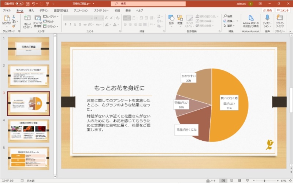Image resolution: width=293 pixels, height=184 pixels.
Task: Click the Save floppy disk icon
Action: 27,4
